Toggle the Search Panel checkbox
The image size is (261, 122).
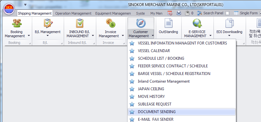pyautogui.click(x=227, y=13)
